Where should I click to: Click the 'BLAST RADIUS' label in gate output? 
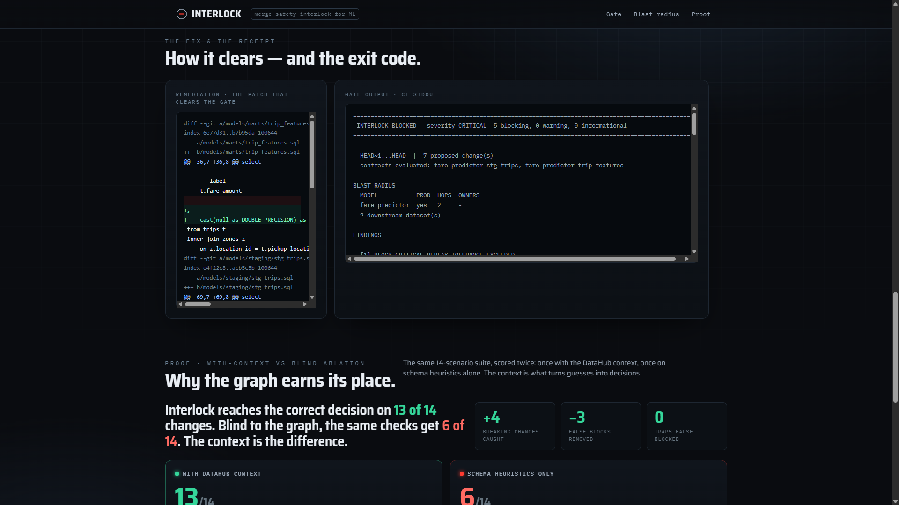pos(374,186)
